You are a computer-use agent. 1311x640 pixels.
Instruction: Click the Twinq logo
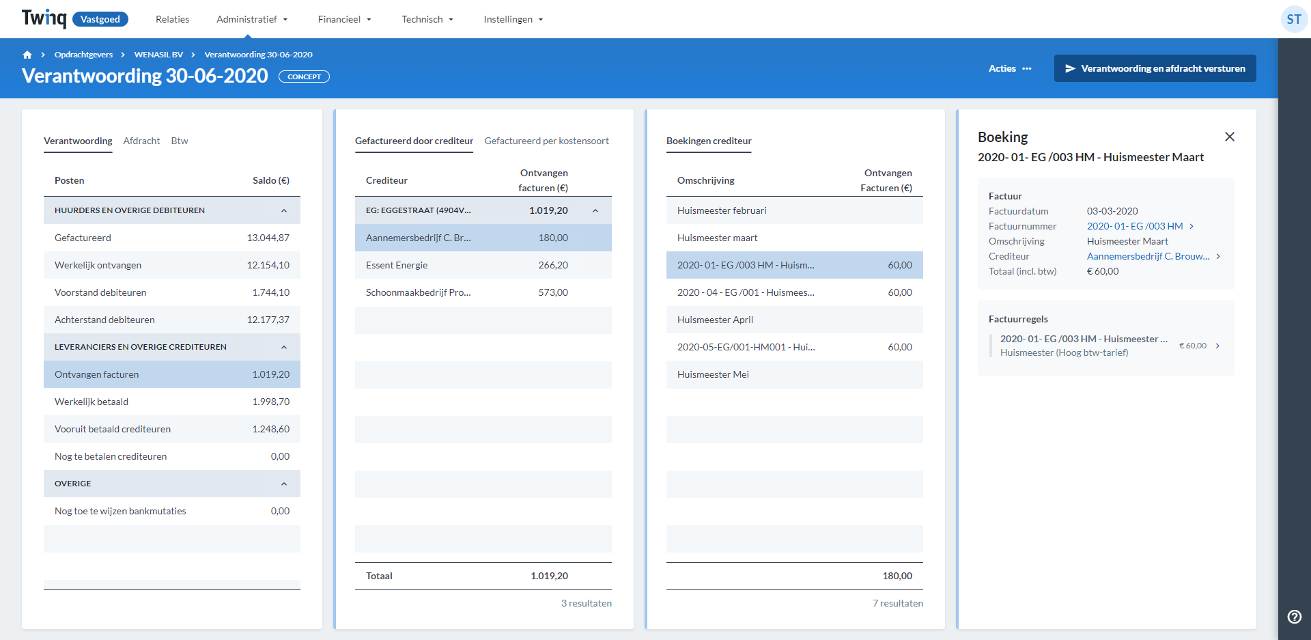(43, 18)
